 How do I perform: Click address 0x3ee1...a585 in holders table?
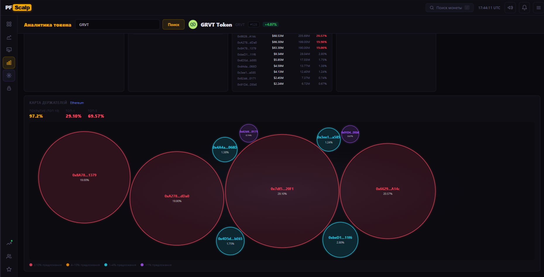coord(246,73)
